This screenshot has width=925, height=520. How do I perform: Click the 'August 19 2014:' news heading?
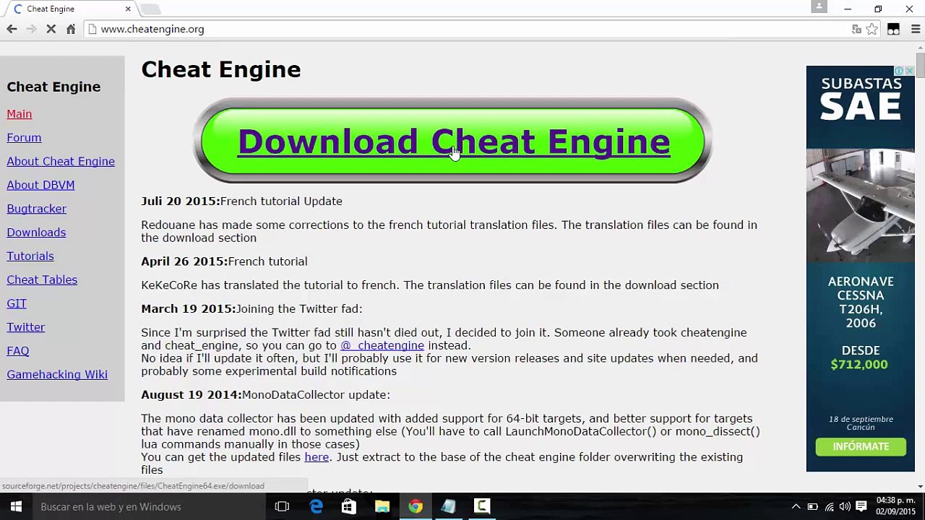192,395
